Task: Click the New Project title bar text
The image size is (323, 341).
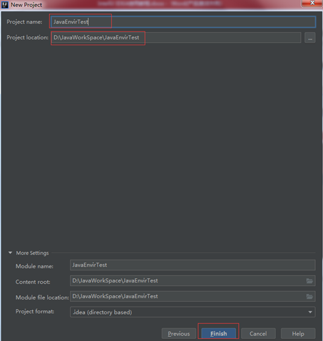Action: click(x=27, y=5)
